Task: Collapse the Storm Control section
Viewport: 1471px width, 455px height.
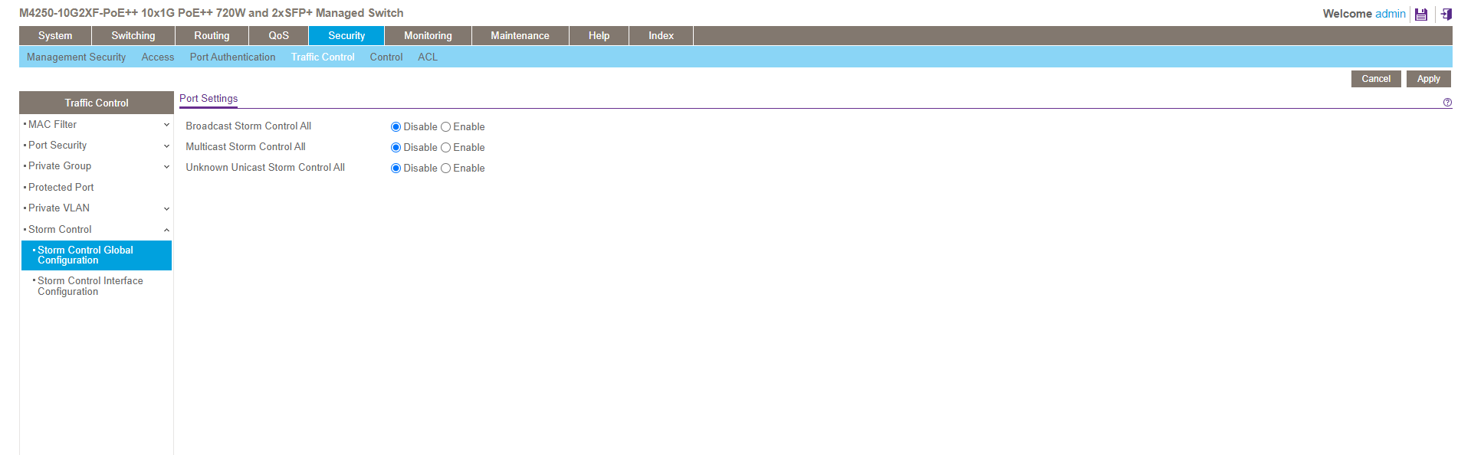Action: [x=166, y=230]
